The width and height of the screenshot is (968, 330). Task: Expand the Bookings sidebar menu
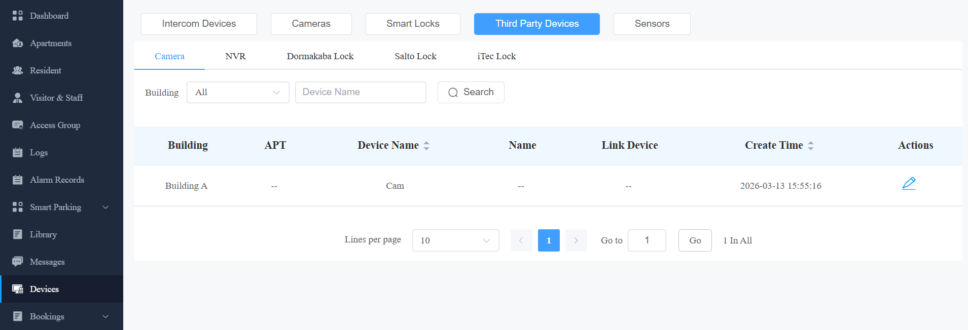[105, 316]
